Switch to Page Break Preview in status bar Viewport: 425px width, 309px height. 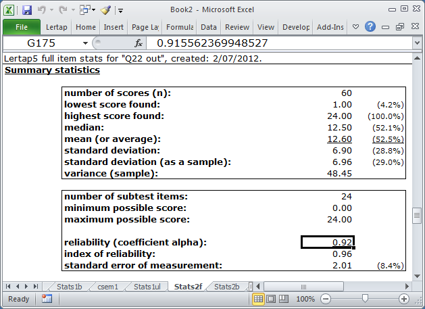coord(282,299)
